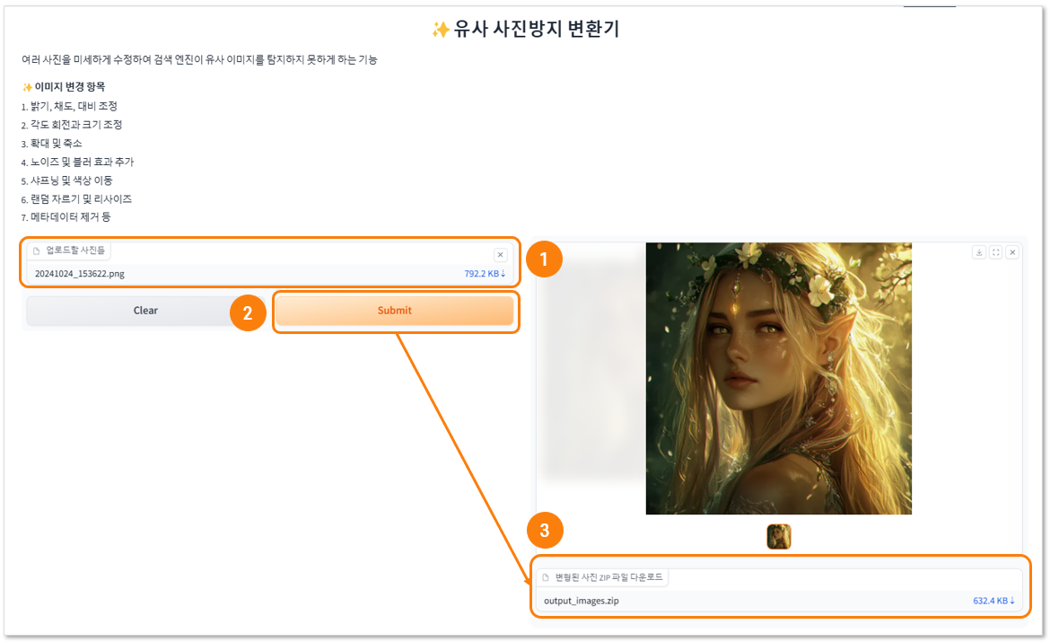The height and width of the screenshot is (642, 1050).
Task: Click the Clear button
Action: [x=145, y=311]
